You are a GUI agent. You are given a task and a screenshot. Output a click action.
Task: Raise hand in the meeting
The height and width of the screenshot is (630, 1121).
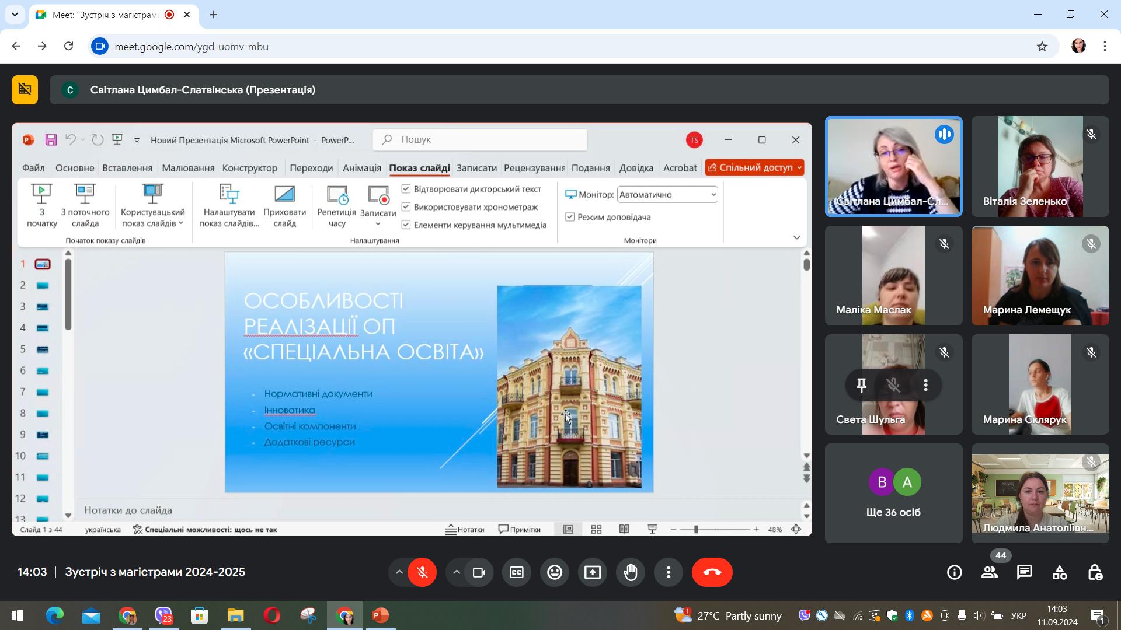(631, 572)
